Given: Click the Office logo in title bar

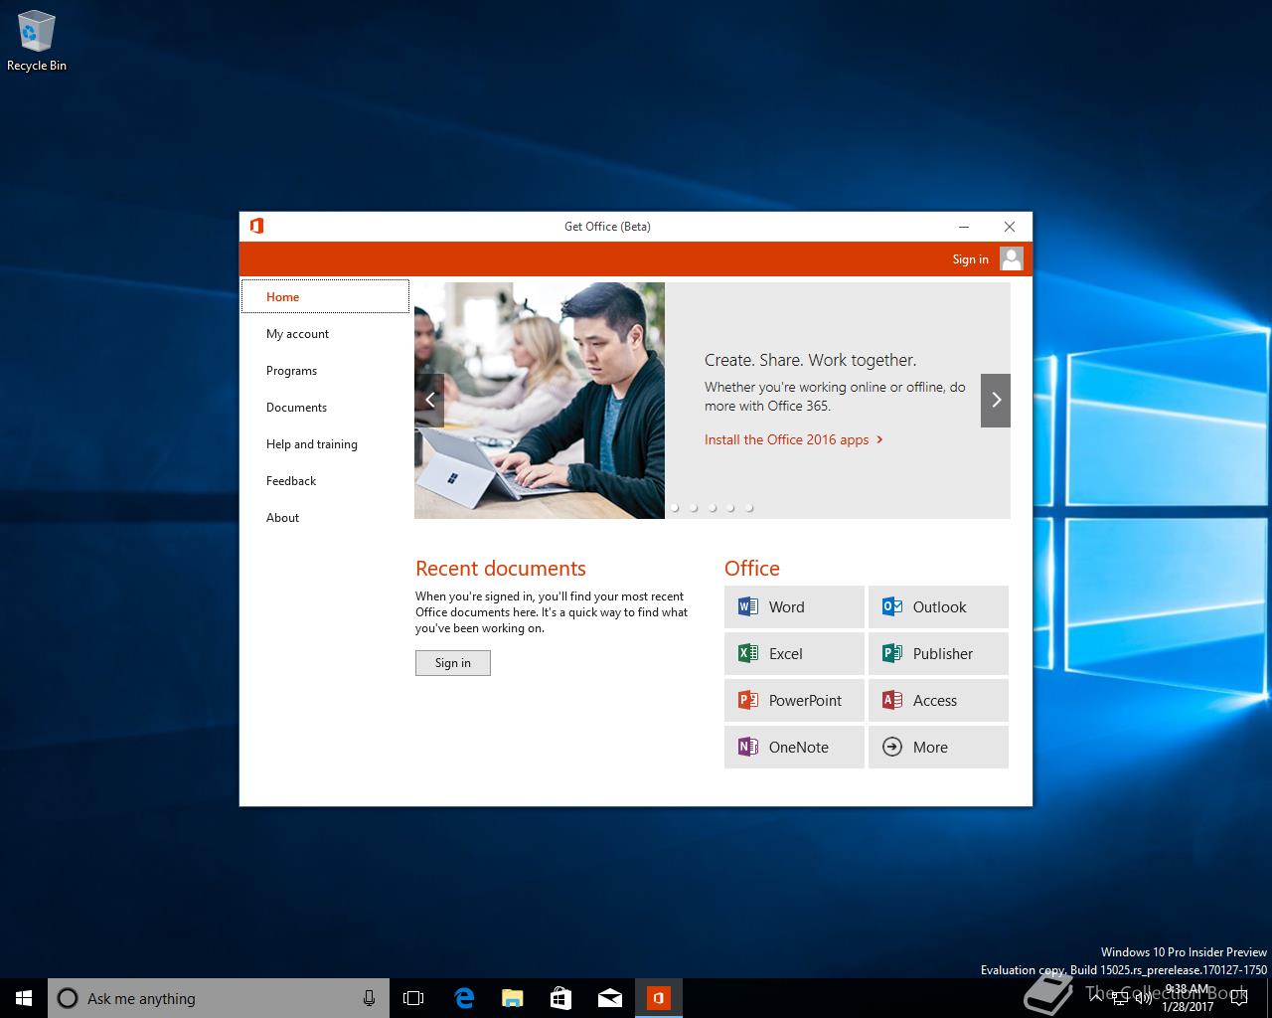Looking at the screenshot, I should (x=256, y=226).
